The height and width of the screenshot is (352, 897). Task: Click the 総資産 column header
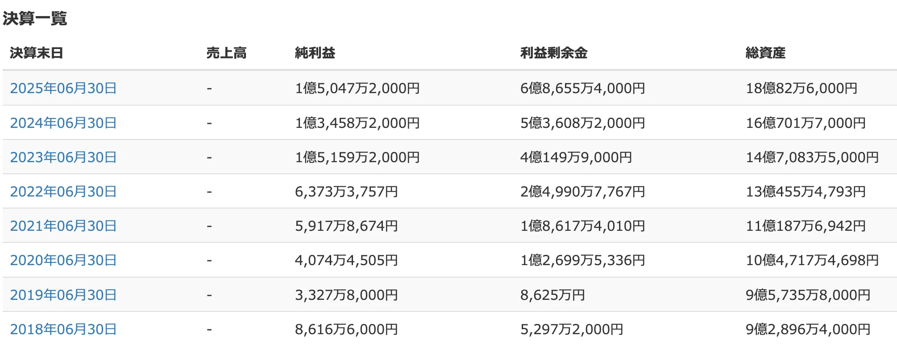tap(765, 53)
